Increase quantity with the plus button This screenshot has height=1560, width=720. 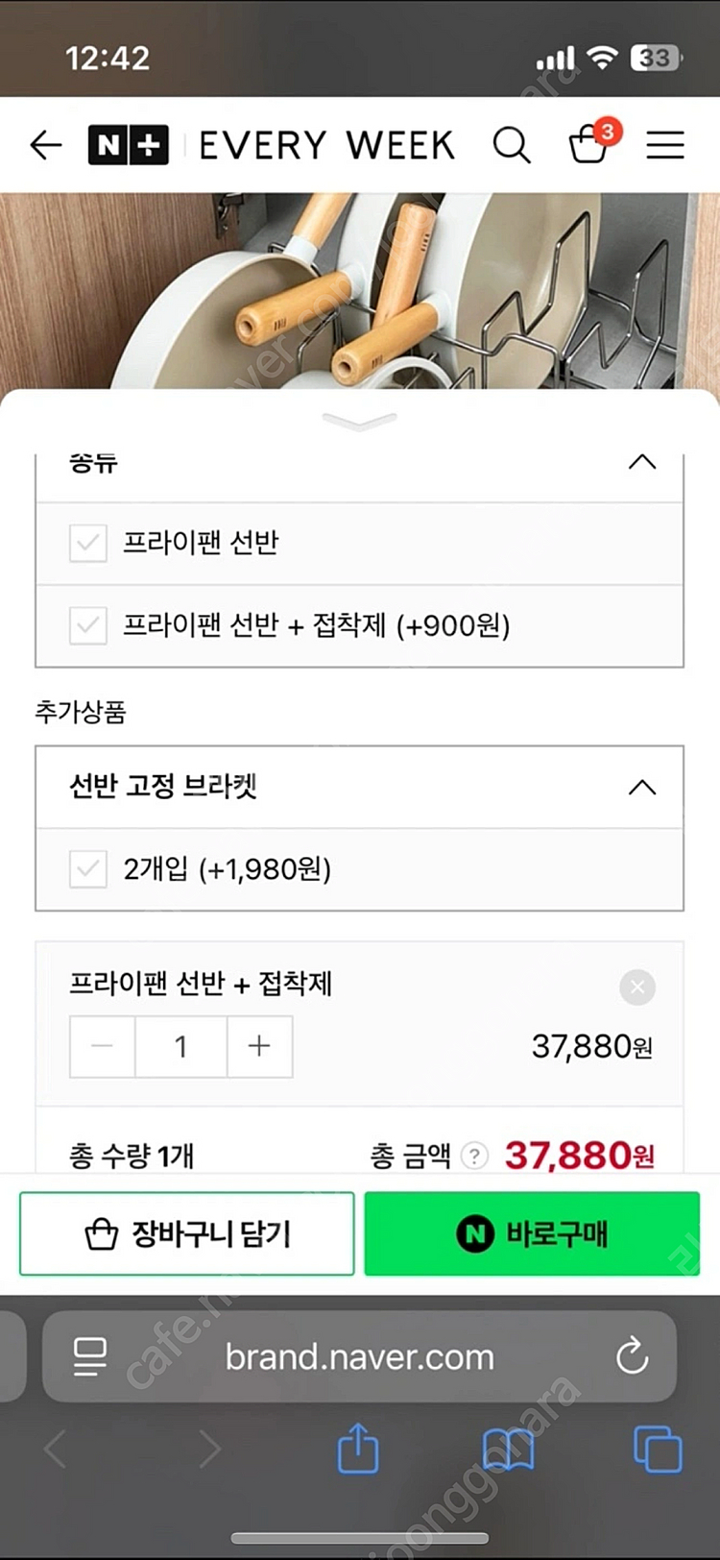point(259,1046)
